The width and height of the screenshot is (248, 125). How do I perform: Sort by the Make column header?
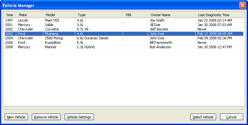[x=29, y=15]
